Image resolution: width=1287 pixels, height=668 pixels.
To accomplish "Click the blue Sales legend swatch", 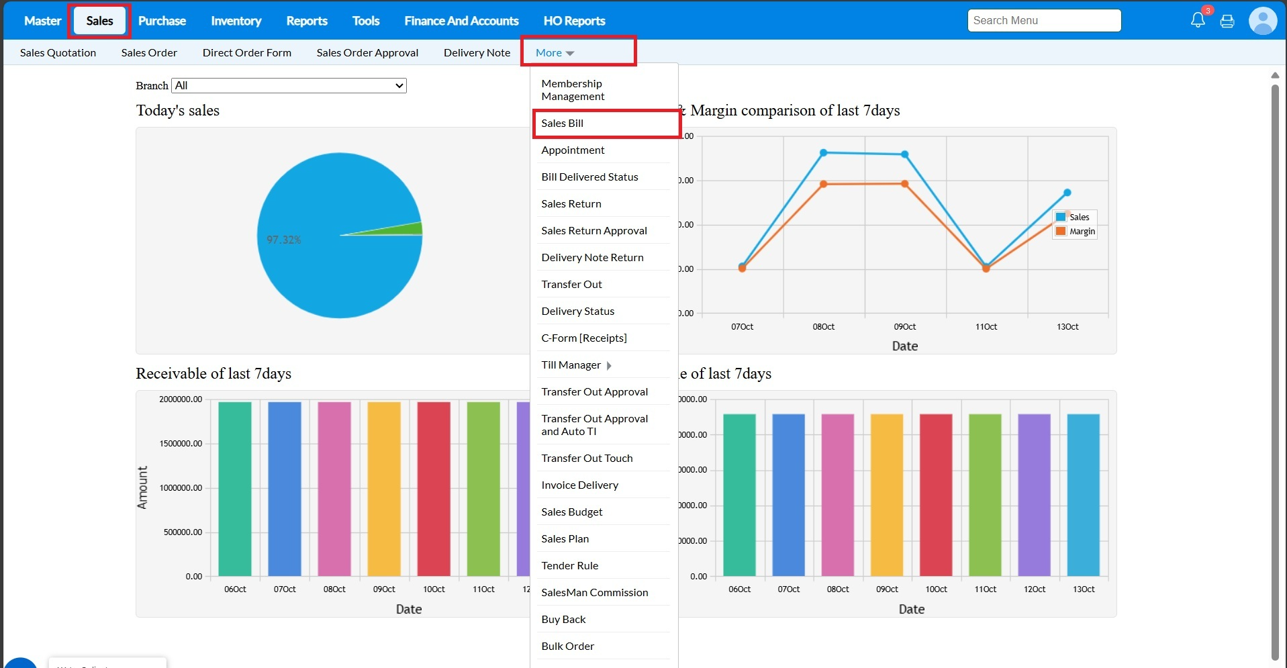I will 1061,217.
